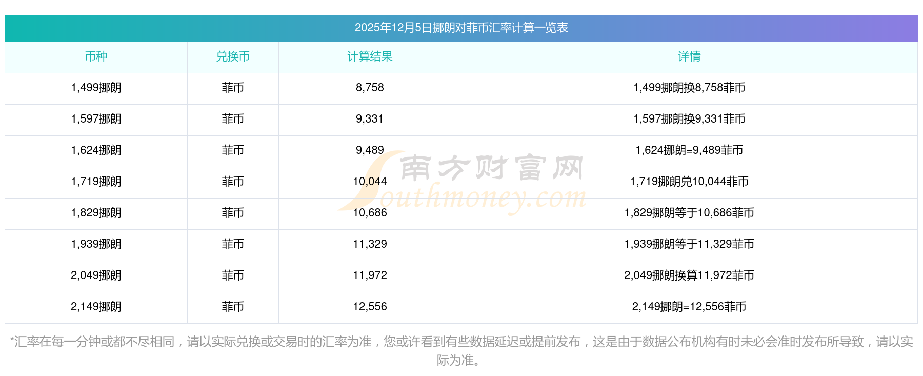
Task: Select the 计算结果 column header
Action: point(370,56)
